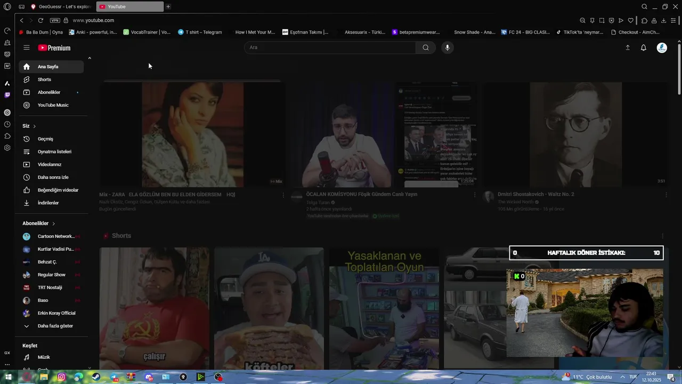The width and height of the screenshot is (682, 384).
Task: Open Geçmiş history entry
Action: [x=51, y=139]
